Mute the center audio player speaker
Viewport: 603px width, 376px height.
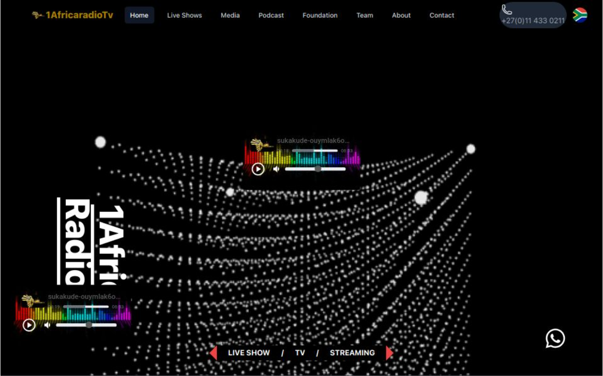pyautogui.click(x=276, y=169)
